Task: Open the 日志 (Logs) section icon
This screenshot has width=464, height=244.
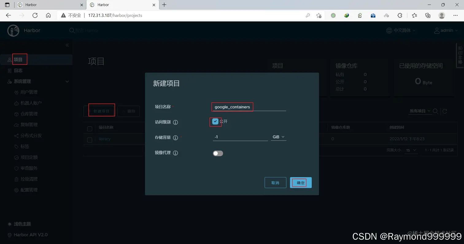Action: [10, 70]
